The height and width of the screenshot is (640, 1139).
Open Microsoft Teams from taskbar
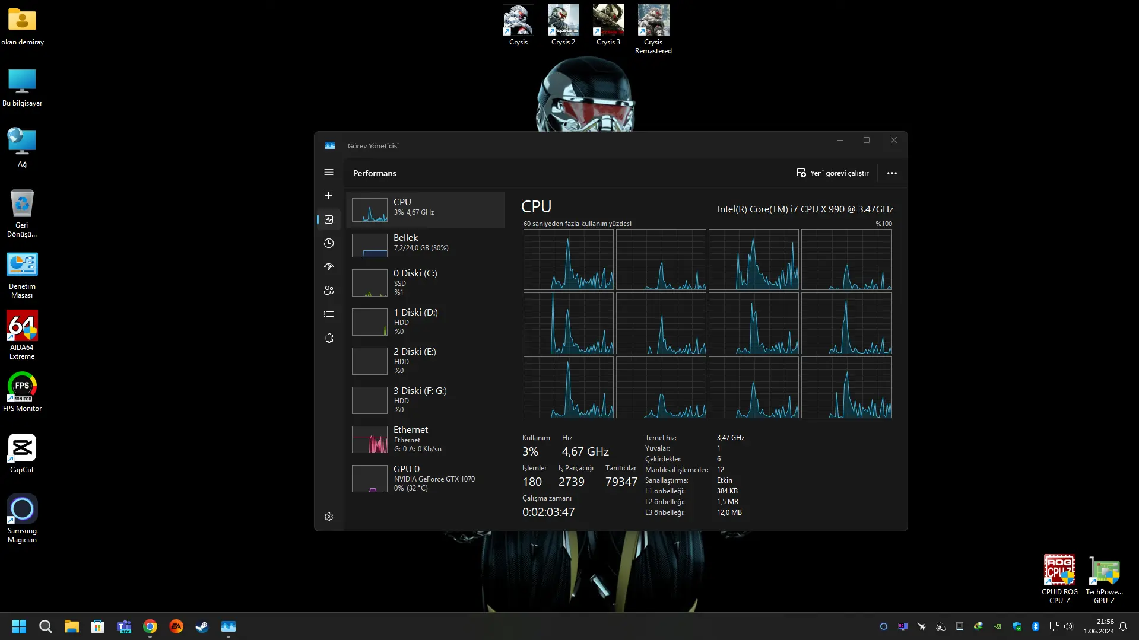[124, 626]
